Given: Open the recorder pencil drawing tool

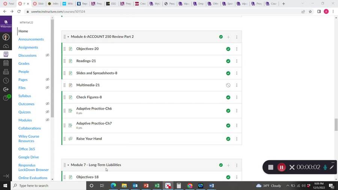Looking at the screenshot, I should pyautogui.click(x=332, y=167).
